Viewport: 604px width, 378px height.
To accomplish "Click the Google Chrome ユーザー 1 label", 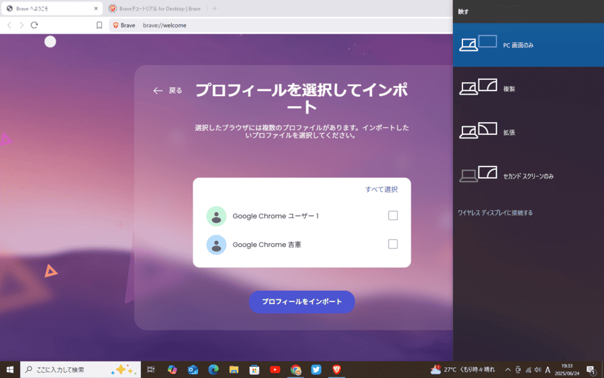I will point(275,216).
